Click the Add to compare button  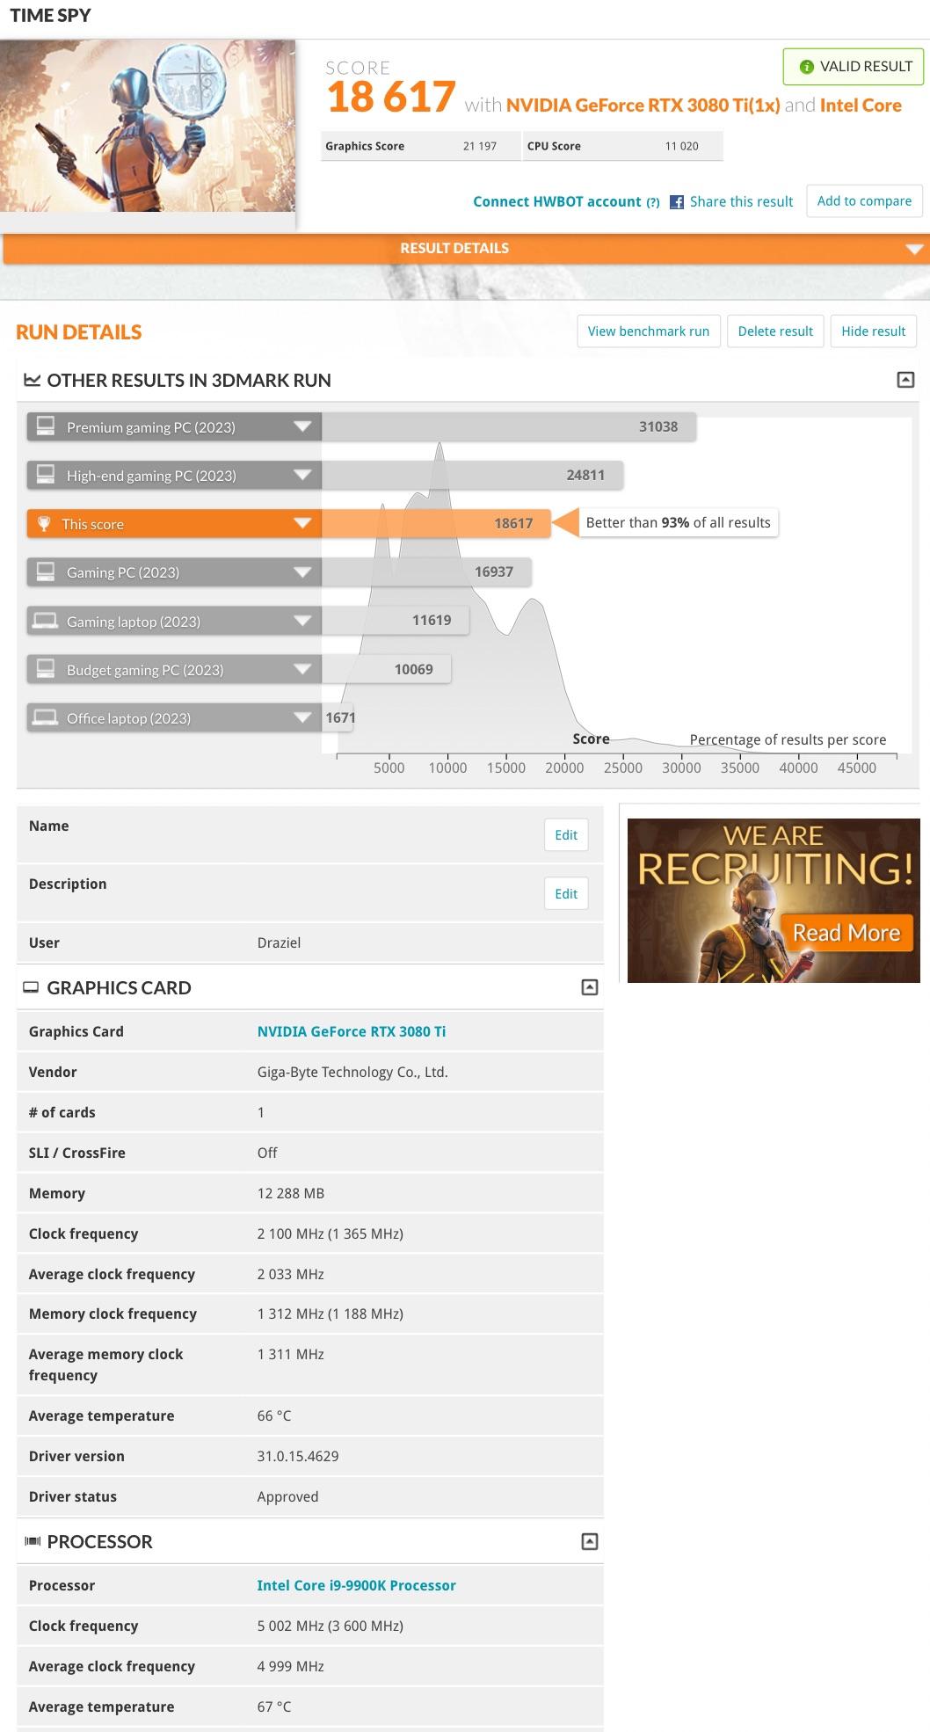[x=864, y=200]
